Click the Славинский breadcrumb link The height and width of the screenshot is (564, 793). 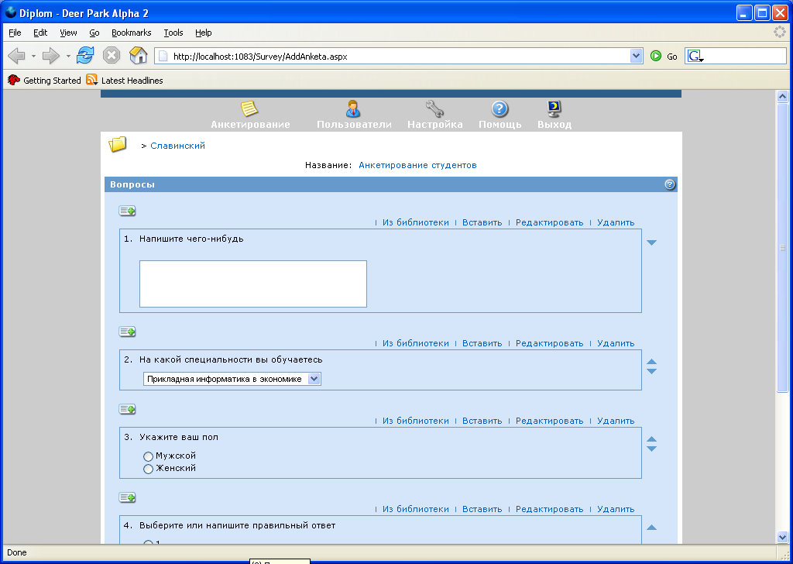click(177, 146)
